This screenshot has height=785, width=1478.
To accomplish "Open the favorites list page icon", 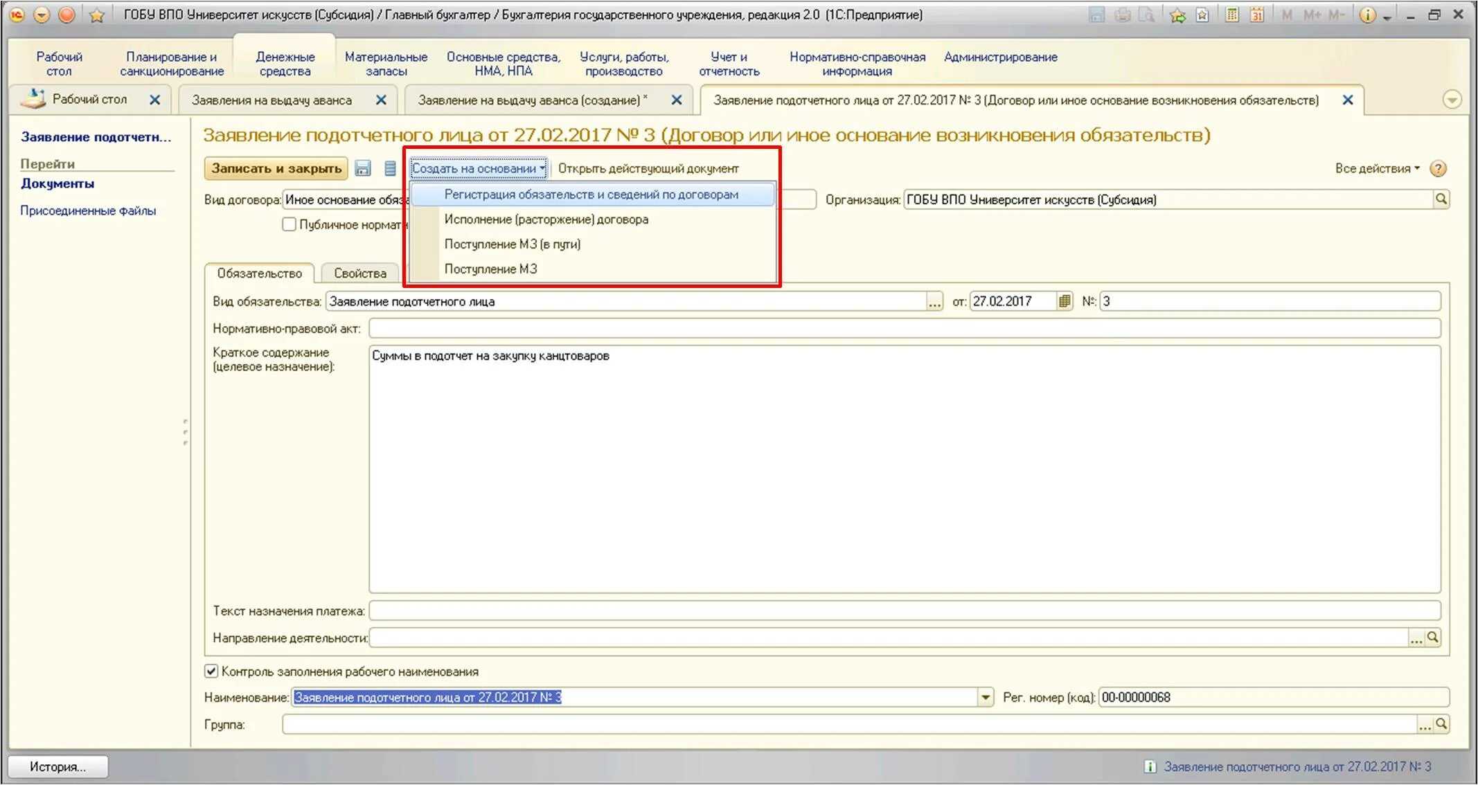I will pyautogui.click(x=1202, y=15).
